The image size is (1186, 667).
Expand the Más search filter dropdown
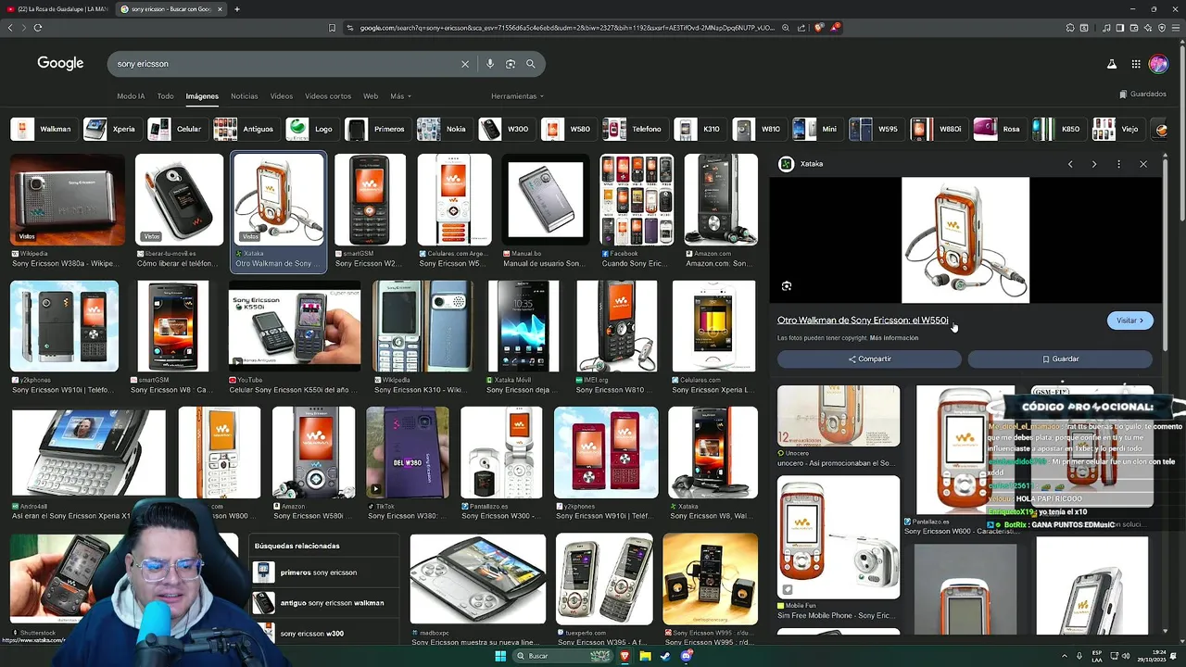point(400,96)
